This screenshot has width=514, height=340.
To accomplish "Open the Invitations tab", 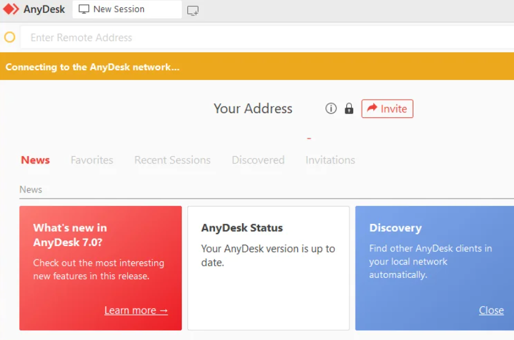I will pyautogui.click(x=330, y=160).
